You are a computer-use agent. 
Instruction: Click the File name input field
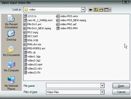pos(73,85)
